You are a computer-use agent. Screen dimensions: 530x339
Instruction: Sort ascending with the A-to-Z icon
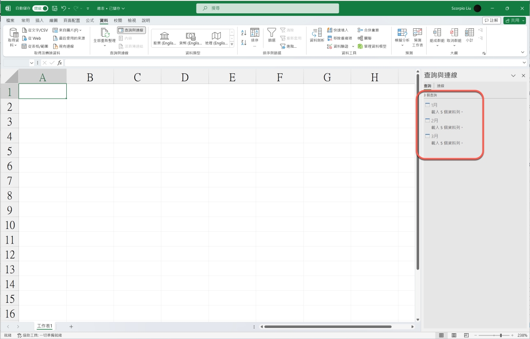244,33
